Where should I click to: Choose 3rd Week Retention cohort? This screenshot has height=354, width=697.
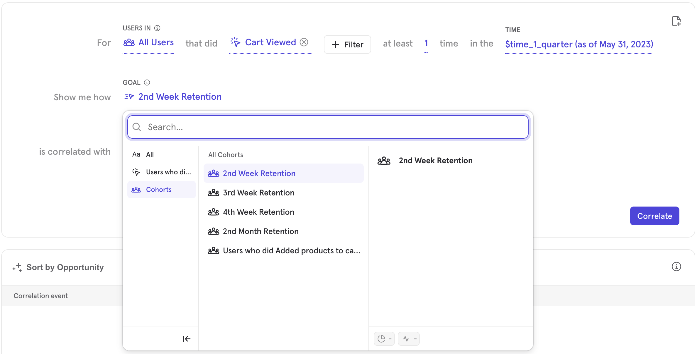[284, 193]
